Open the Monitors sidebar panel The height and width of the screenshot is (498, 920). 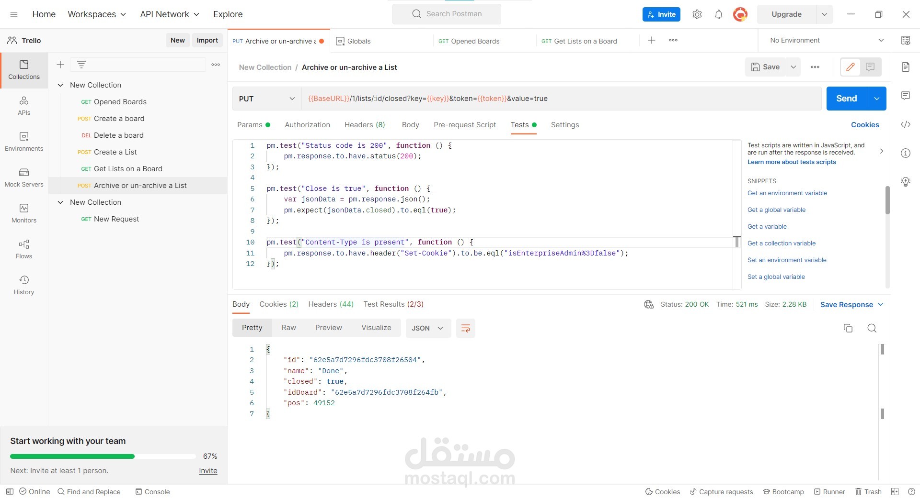pyautogui.click(x=24, y=213)
